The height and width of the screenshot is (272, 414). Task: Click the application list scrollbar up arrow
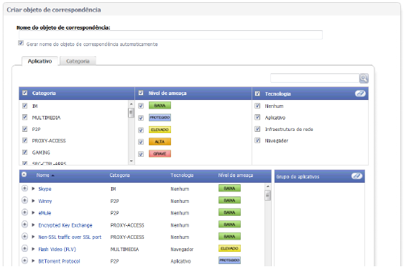(267, 186)
